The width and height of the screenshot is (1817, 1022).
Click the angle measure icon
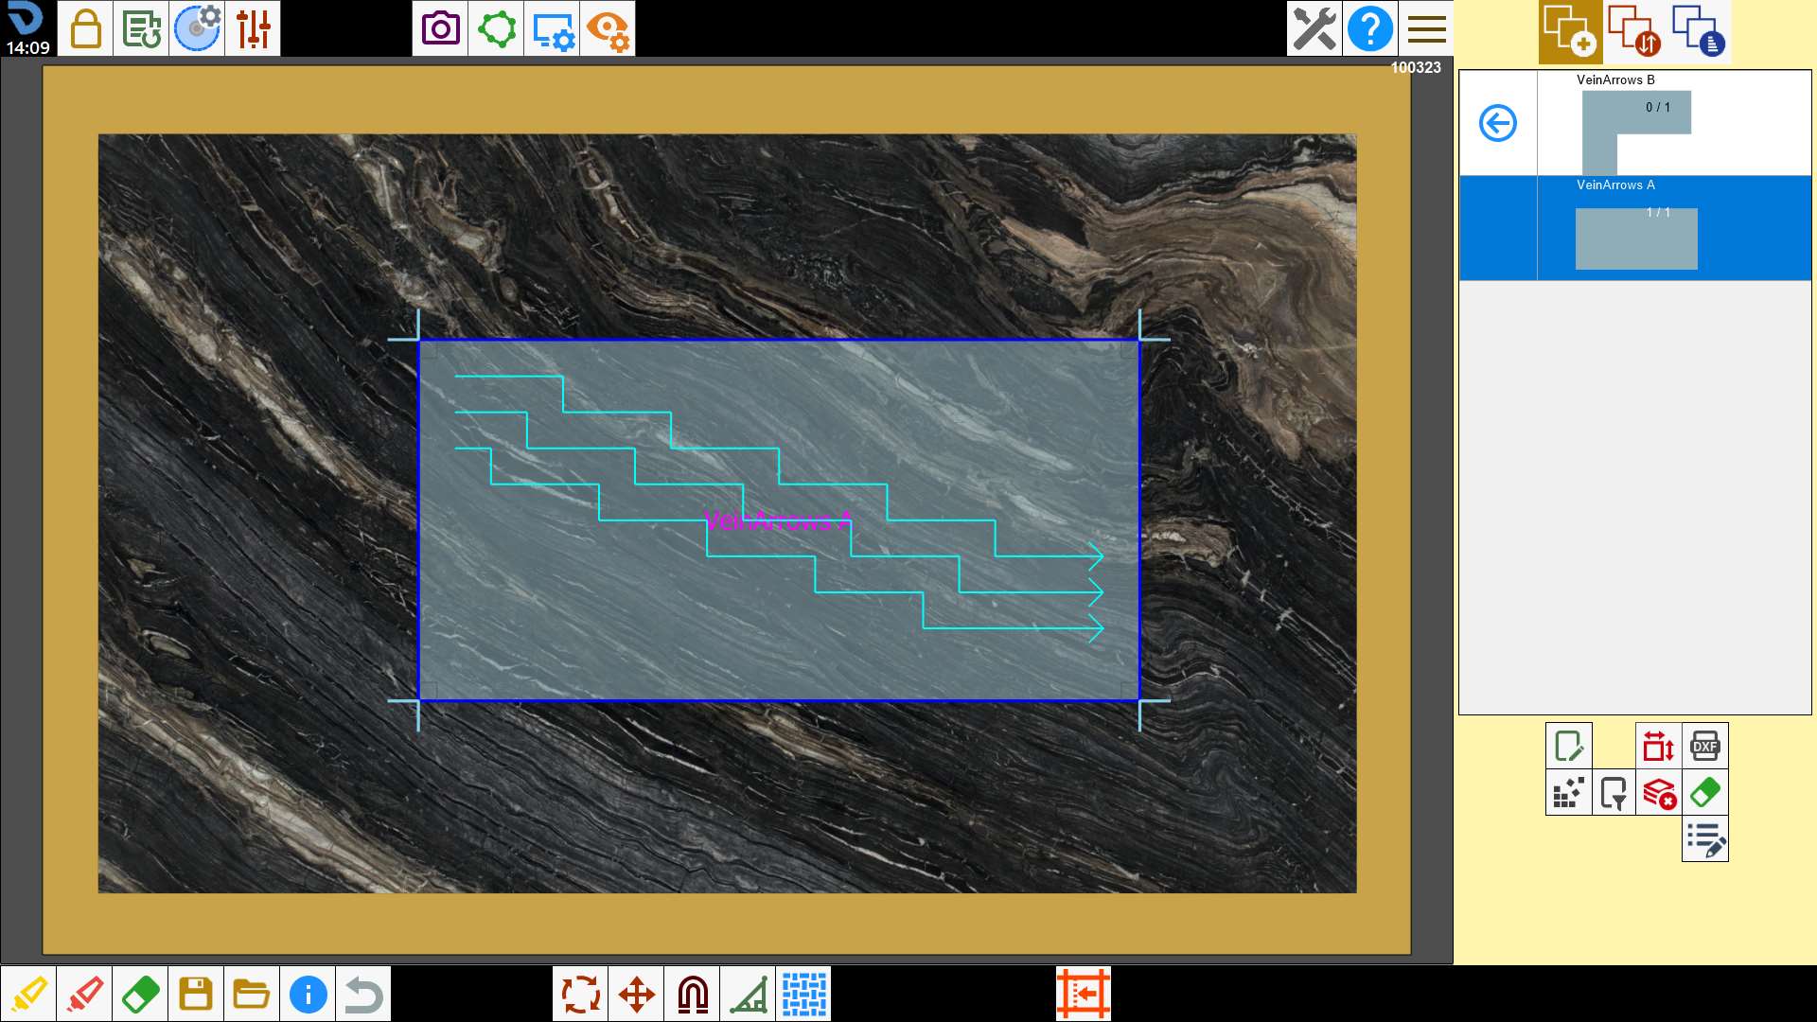coord(749,994)
